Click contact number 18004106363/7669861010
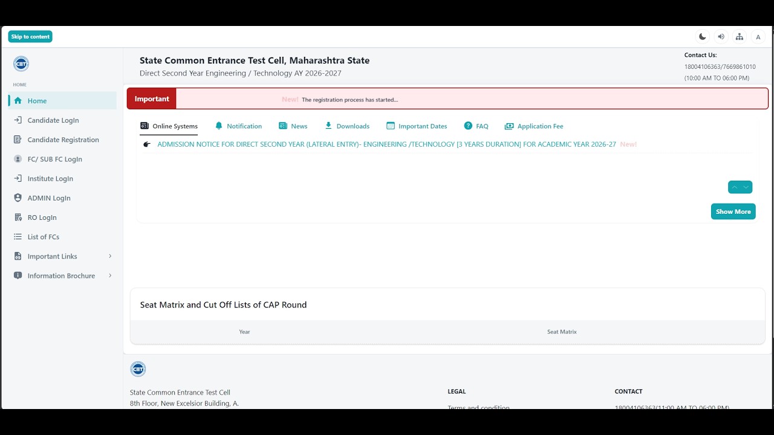This screenshot has width=774, height=435. pyautogui.click(x=720, y=66)
